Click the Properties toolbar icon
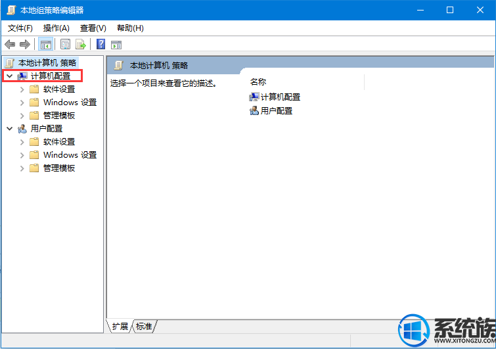Image resolution: width=496 pixels, height=349 pixels. (x=65, y=44)
